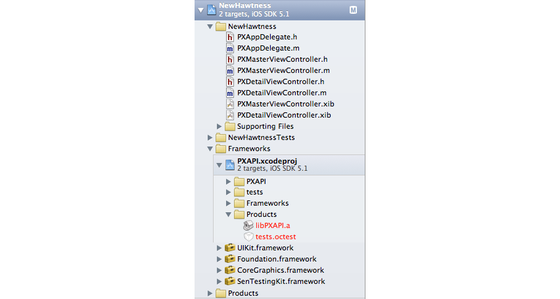Select the Foundation.framework label
Screen dimensions: 560x299
277,259
